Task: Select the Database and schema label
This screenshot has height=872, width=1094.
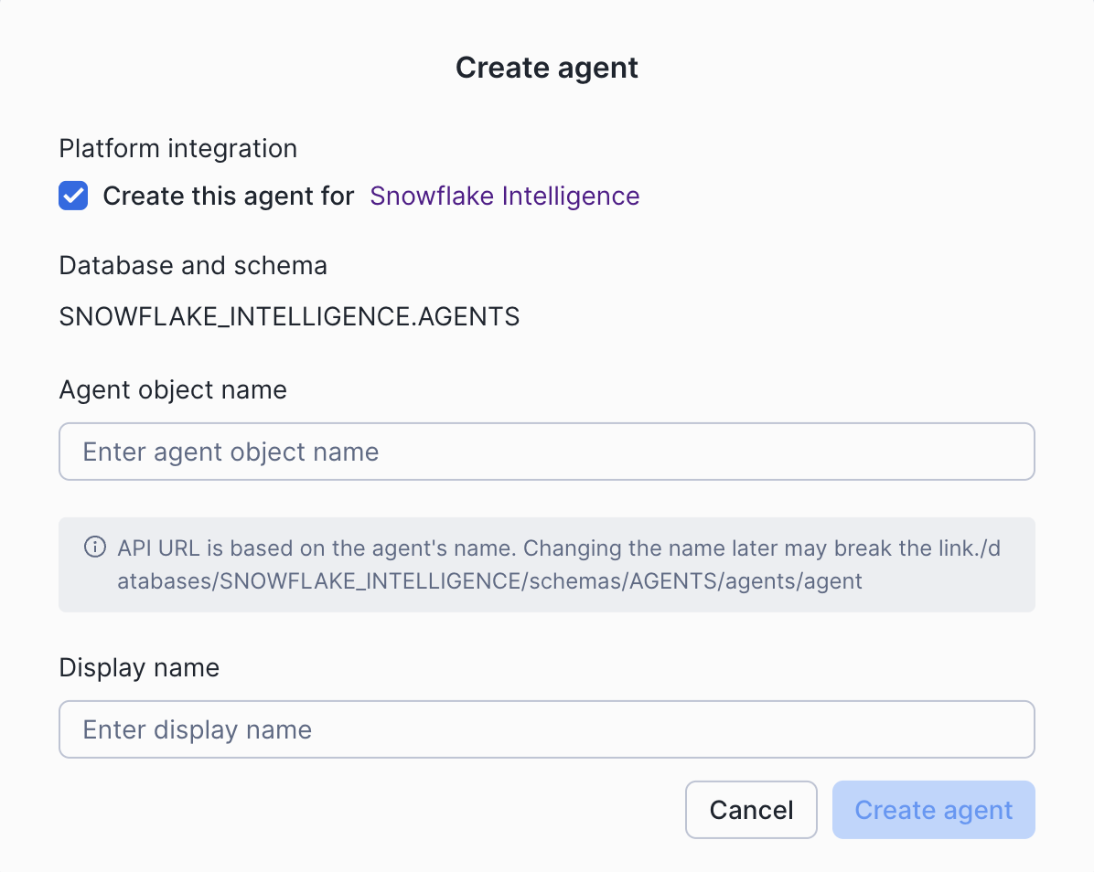Action: pos(193,265)
